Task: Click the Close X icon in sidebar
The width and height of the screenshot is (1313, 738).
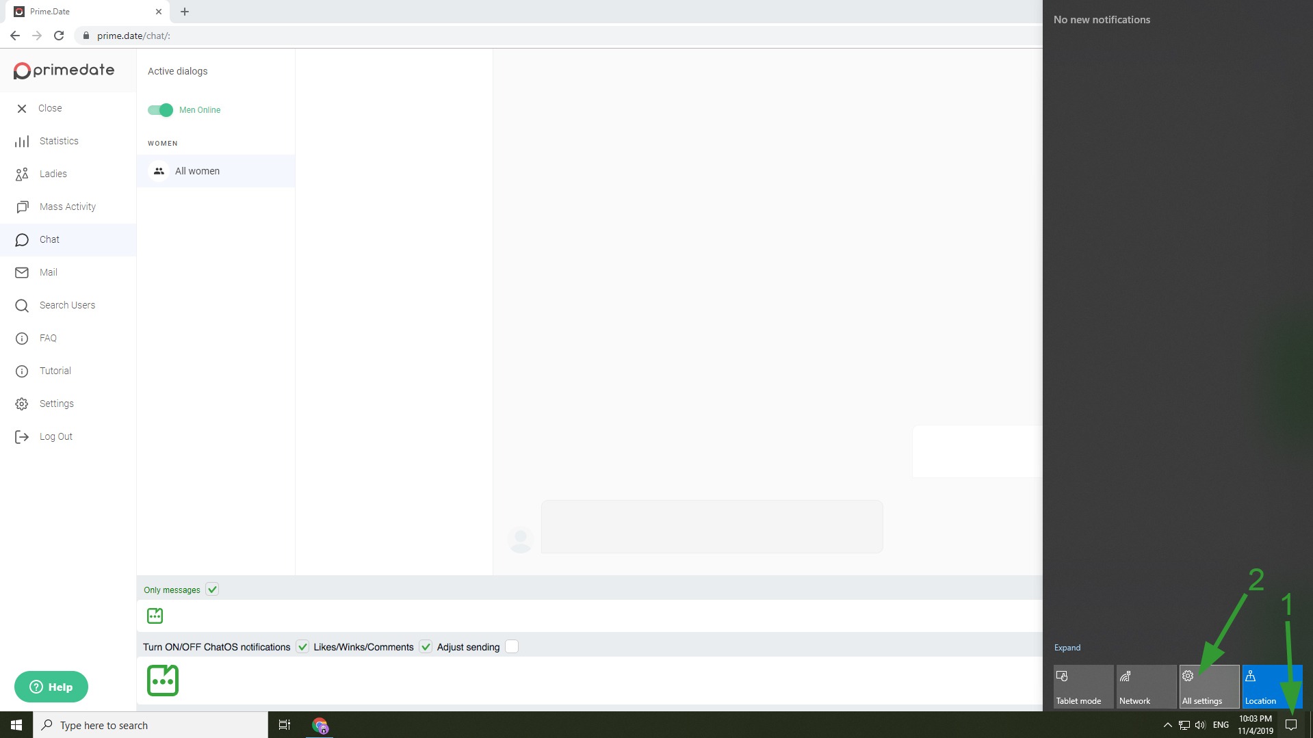Action: click(22, 109)
